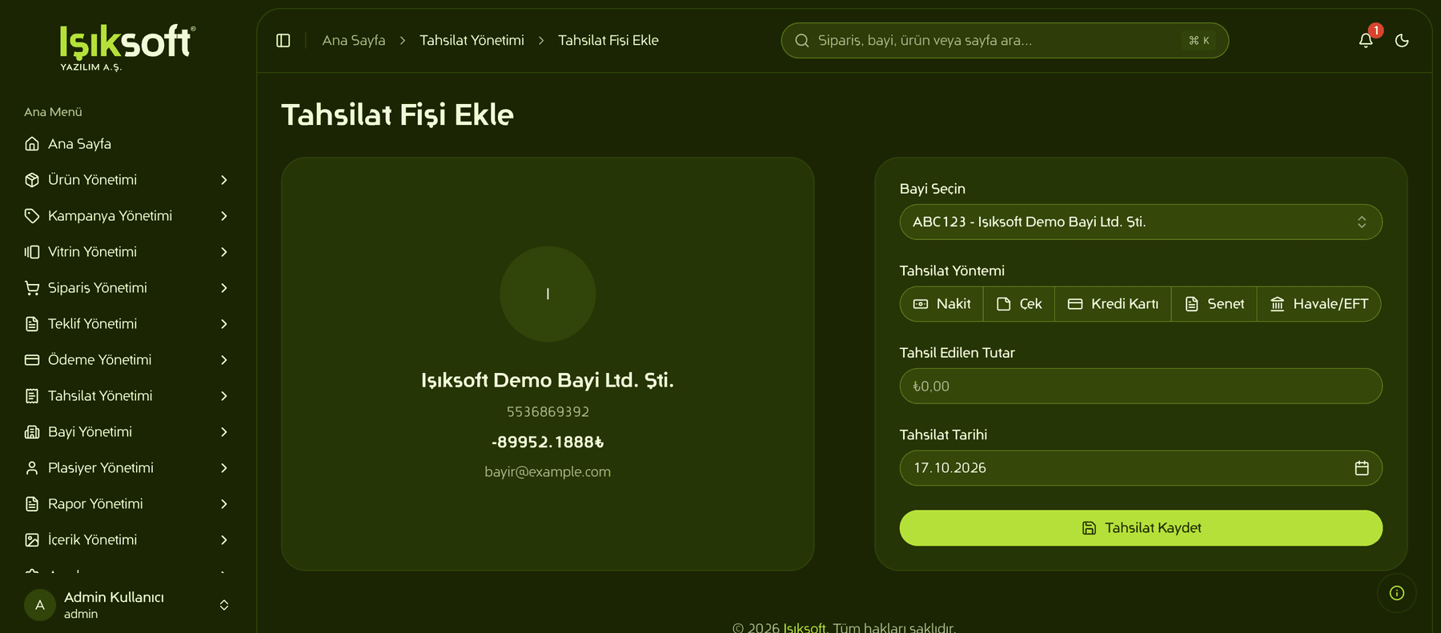Screen dimensions: 1441x633
Task: Open the Admin Kullanıcı account menu
Action: pos(128,605)
